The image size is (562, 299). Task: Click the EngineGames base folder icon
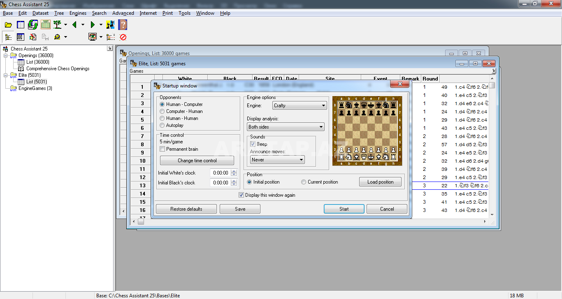[x=14, y=88]
